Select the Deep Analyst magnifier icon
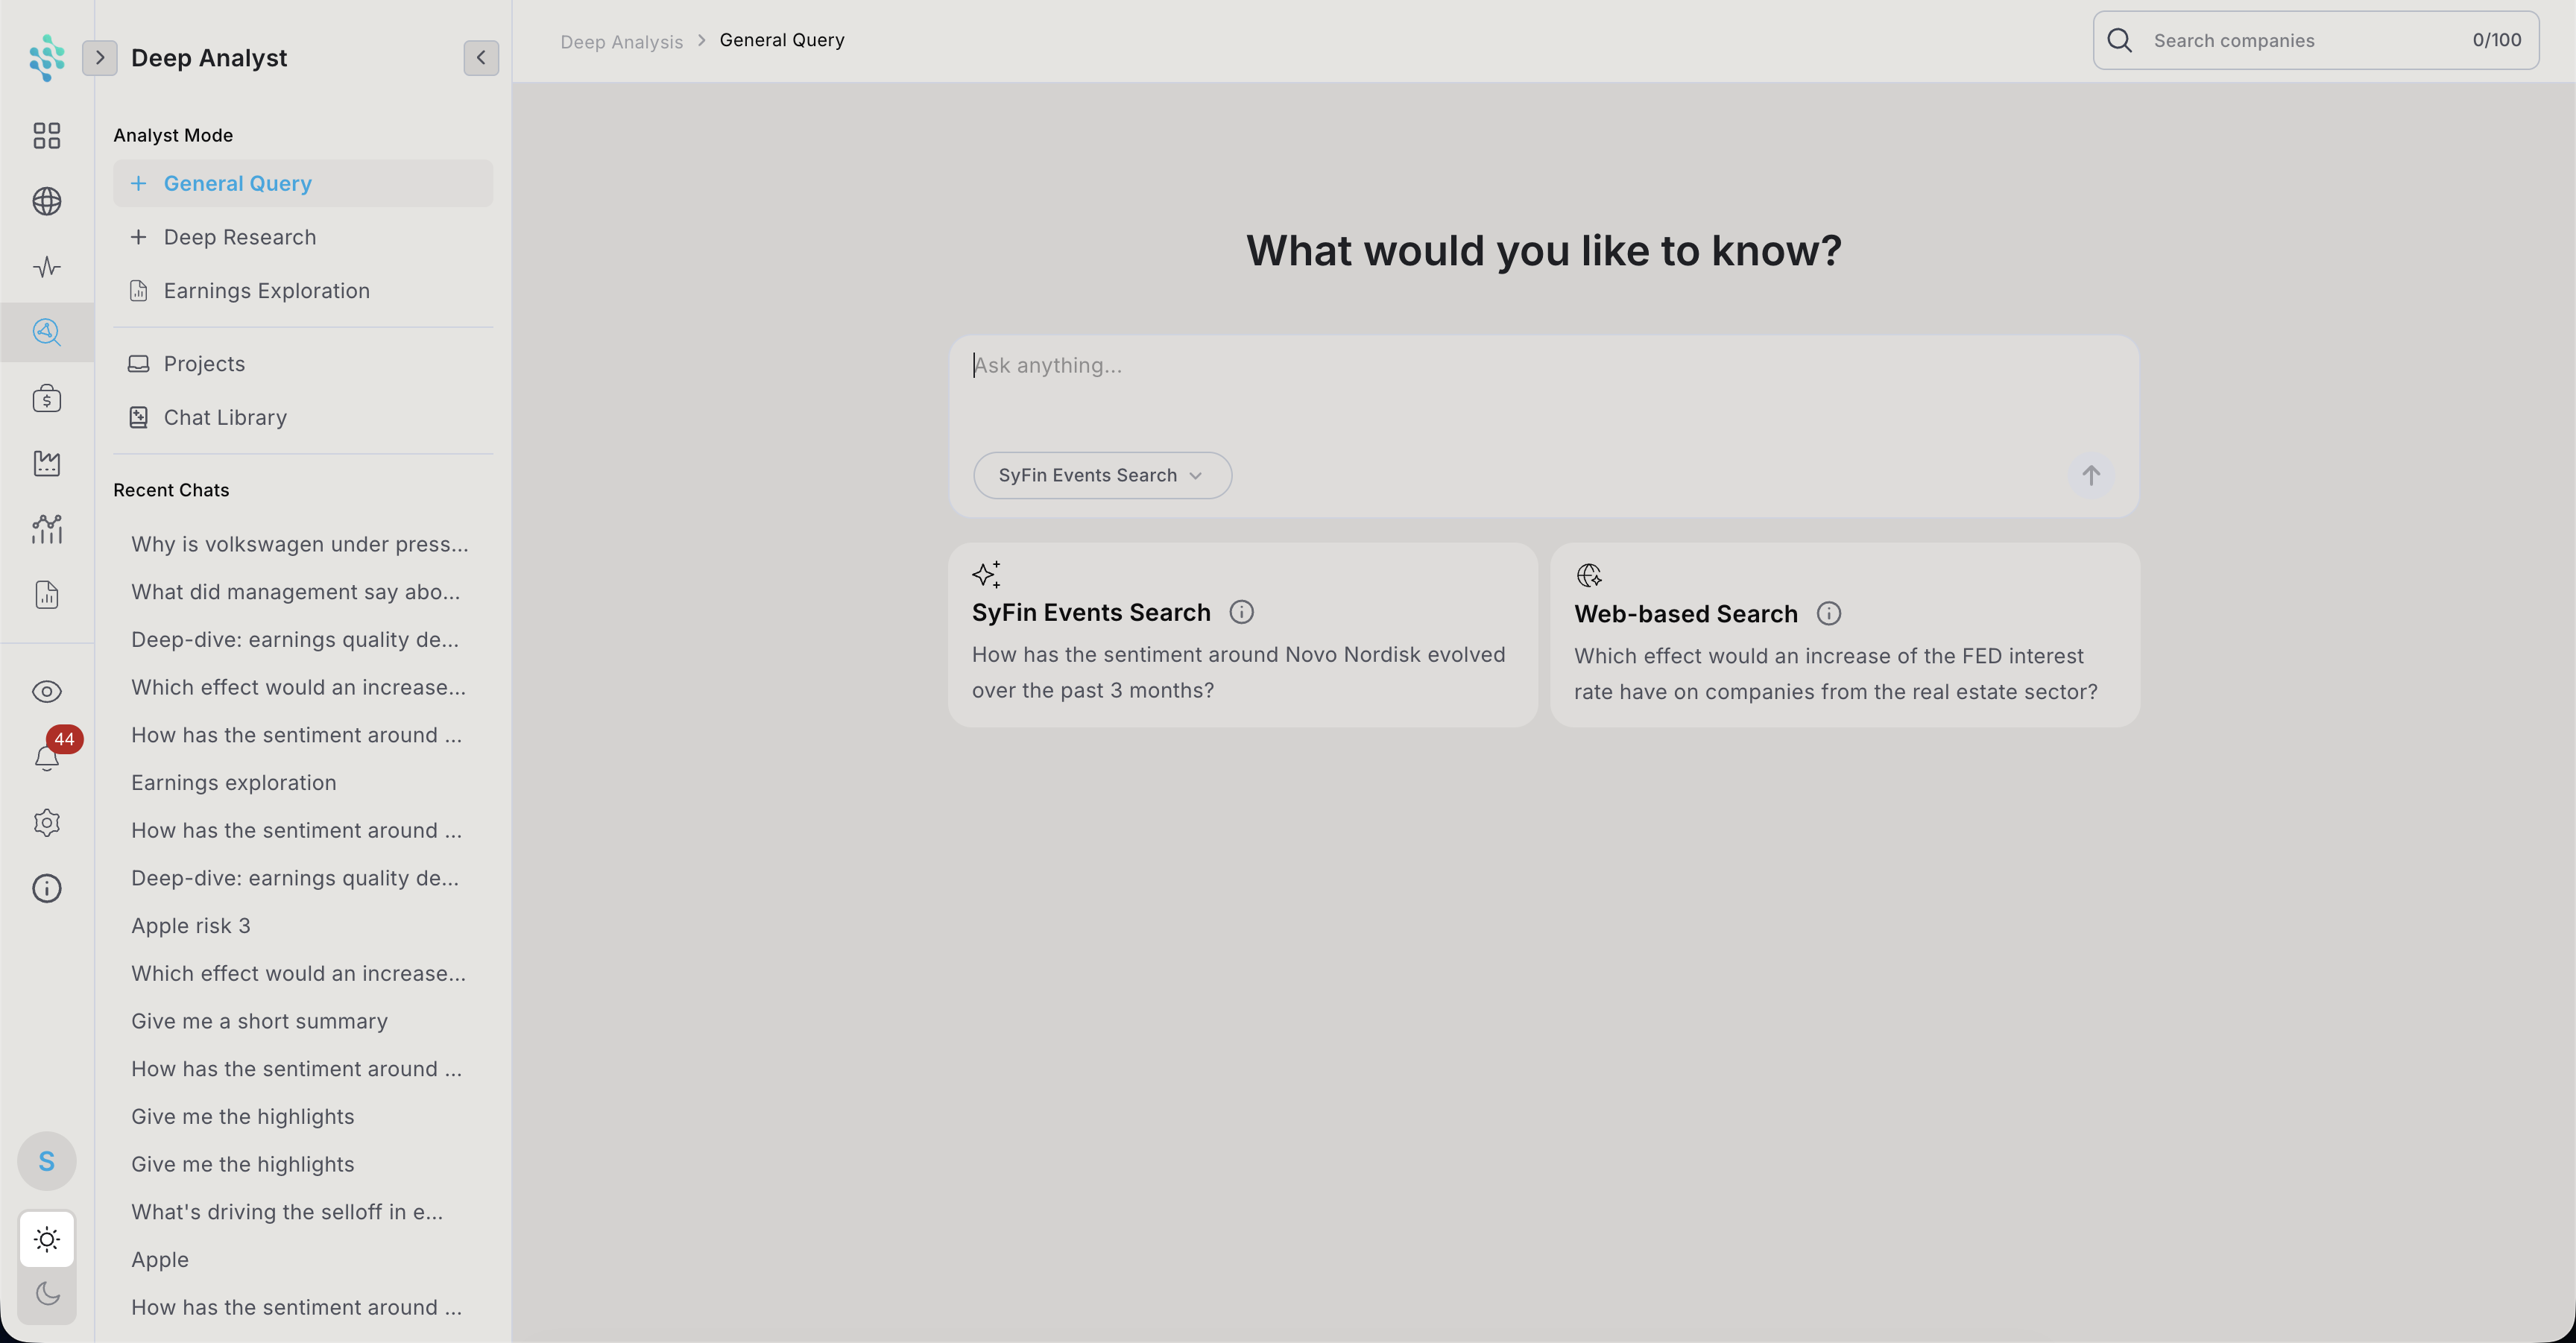The height and width of the screenshot is (1343, 2576). tap(47, 332)
